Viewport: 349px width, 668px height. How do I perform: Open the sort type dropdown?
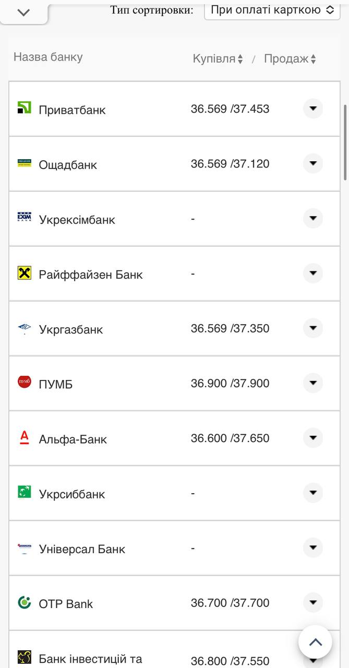pos(272,10)
